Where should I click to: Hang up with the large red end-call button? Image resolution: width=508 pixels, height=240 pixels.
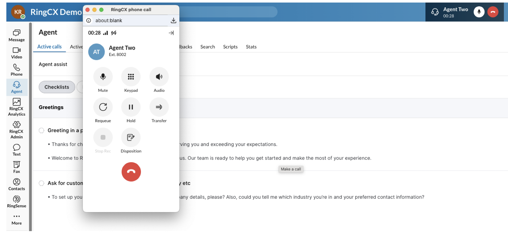pos(131,172)
